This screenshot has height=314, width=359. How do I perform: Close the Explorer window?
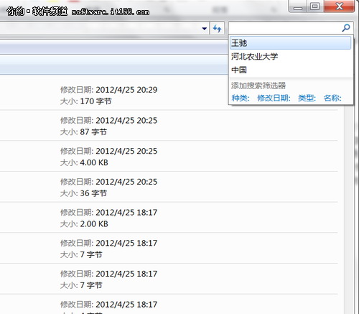pyautogui.click(x=339, y=6)
